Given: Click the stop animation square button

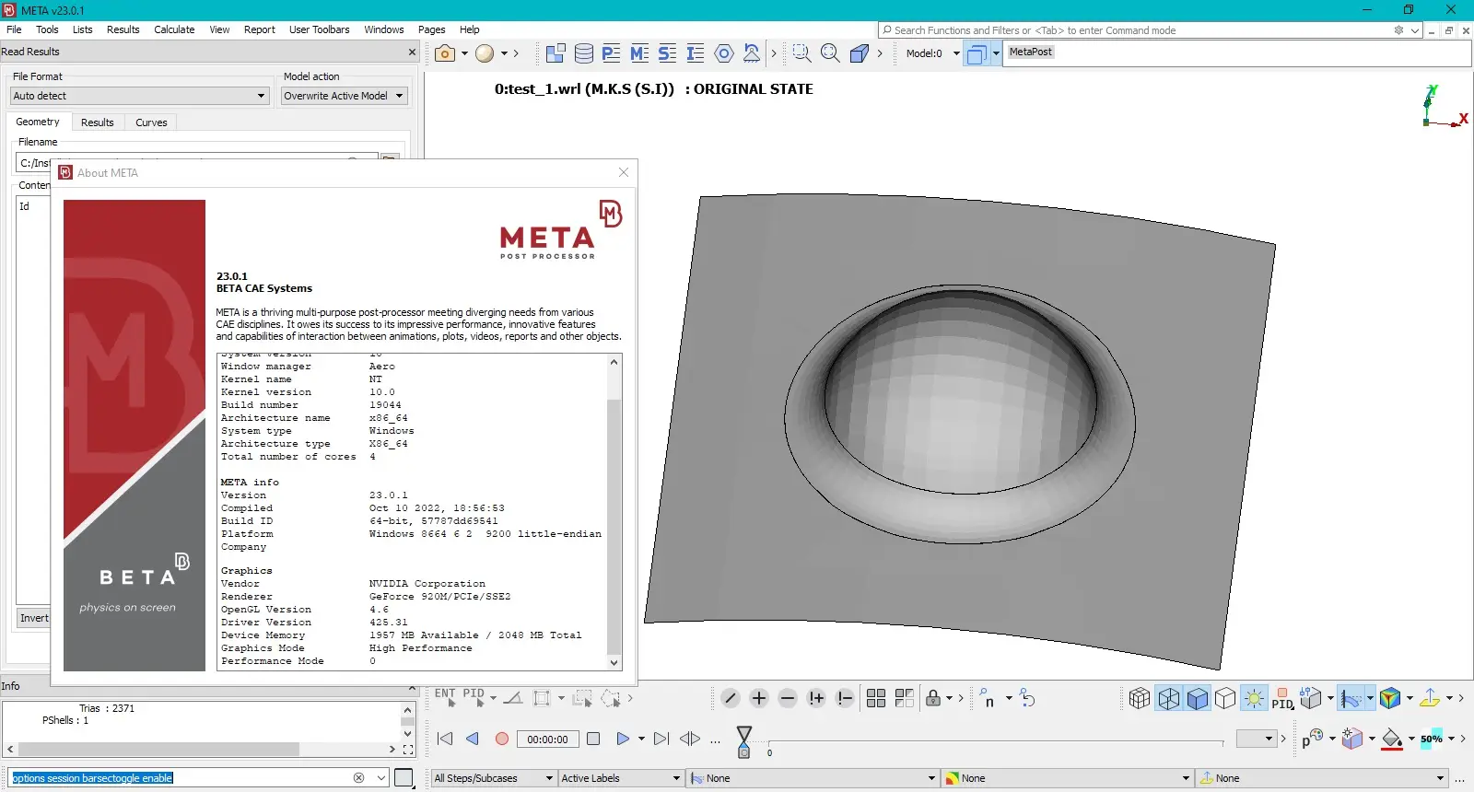Looking at the screenshot, I should click(593, 739).
